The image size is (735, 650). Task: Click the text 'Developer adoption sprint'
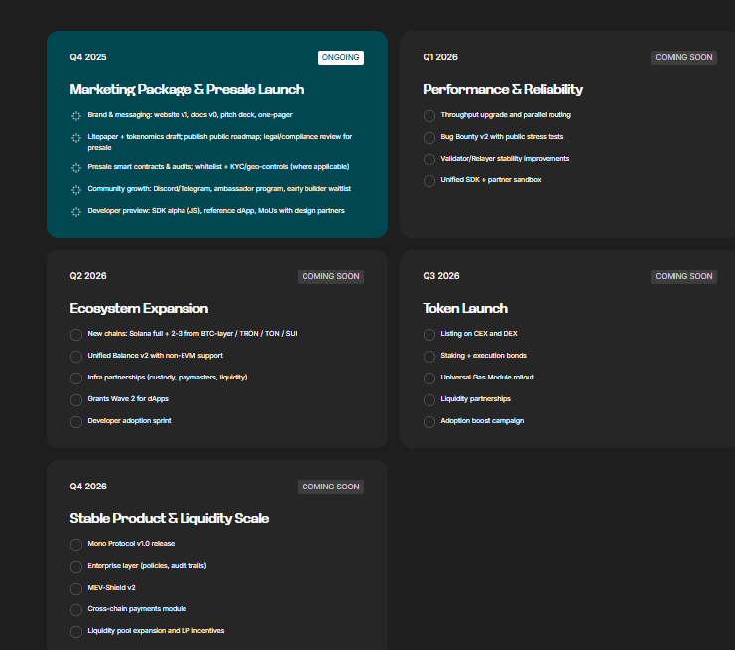(x=129, y=420)
